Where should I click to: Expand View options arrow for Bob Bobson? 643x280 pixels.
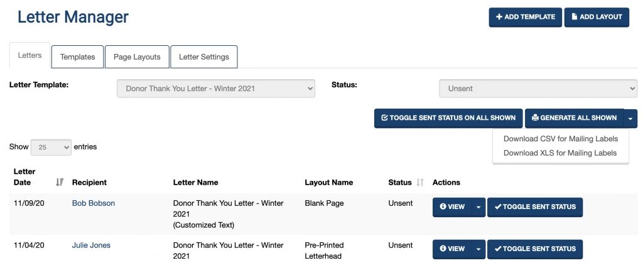click(478, 207)
